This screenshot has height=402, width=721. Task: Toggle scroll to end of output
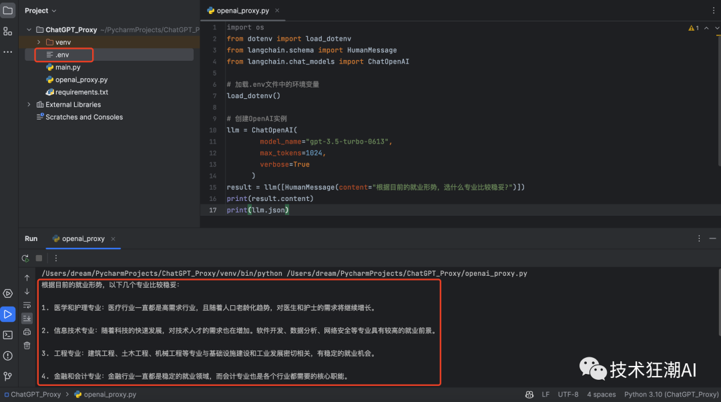tap(27, 319)
